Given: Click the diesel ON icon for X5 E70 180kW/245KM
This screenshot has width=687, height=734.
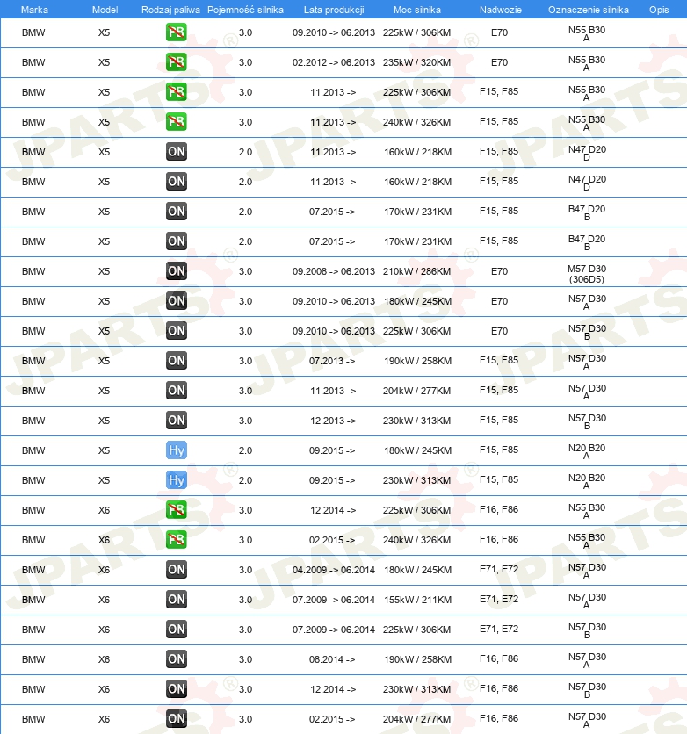Looking at the screenshot, I should pyautogui.click(x=176, y=301).
